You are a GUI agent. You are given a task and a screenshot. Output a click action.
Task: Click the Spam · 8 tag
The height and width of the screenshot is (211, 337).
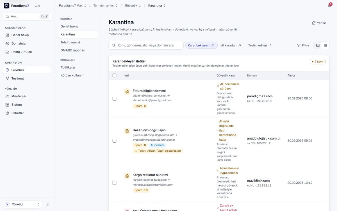point(140,145)
